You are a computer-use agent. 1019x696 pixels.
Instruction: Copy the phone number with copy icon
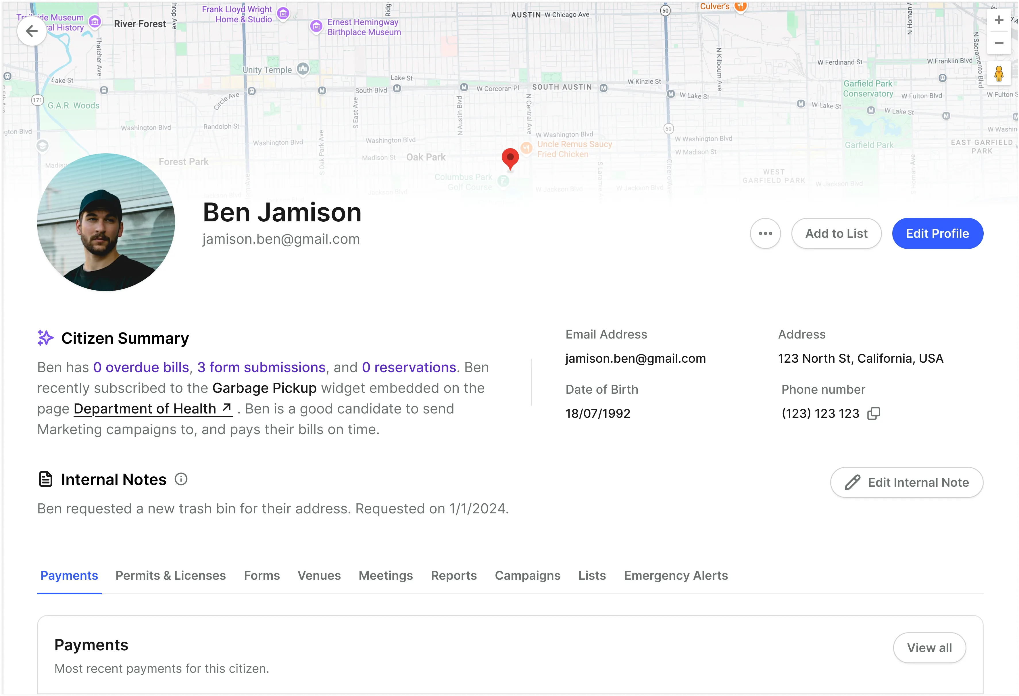873,413
